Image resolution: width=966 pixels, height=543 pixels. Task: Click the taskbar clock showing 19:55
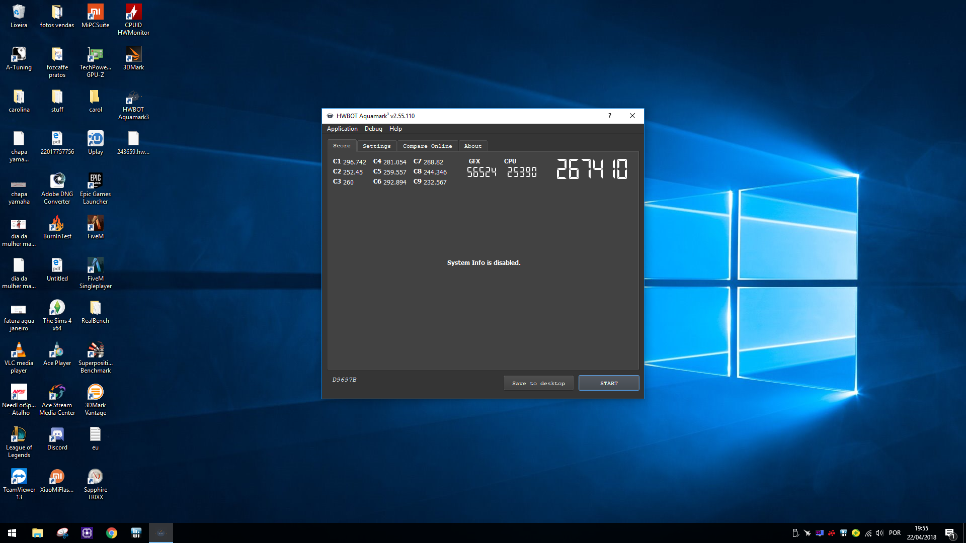click(x=921, y=533)
